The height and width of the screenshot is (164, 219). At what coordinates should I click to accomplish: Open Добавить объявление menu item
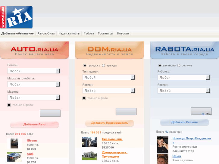point(17,33)
